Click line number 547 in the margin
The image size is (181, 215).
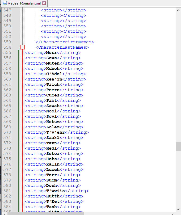[x=7, y=10]
